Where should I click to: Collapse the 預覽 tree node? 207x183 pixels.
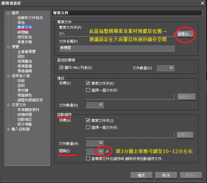8,47
